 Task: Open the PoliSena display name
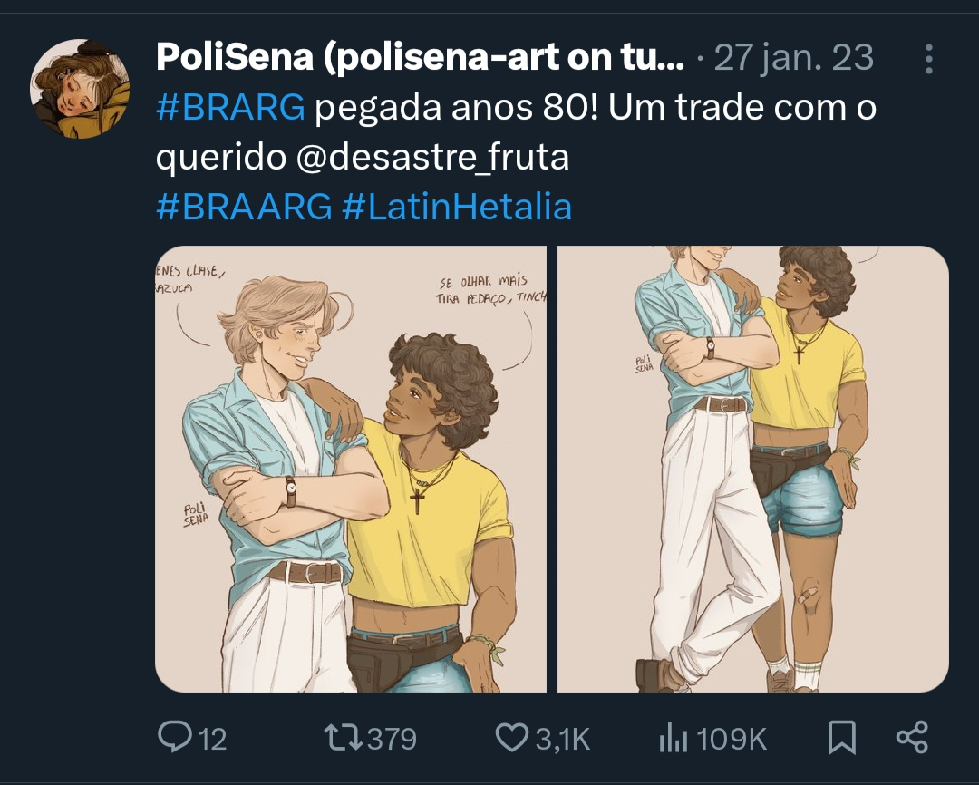pyautogui.click(x=421, y=57)
